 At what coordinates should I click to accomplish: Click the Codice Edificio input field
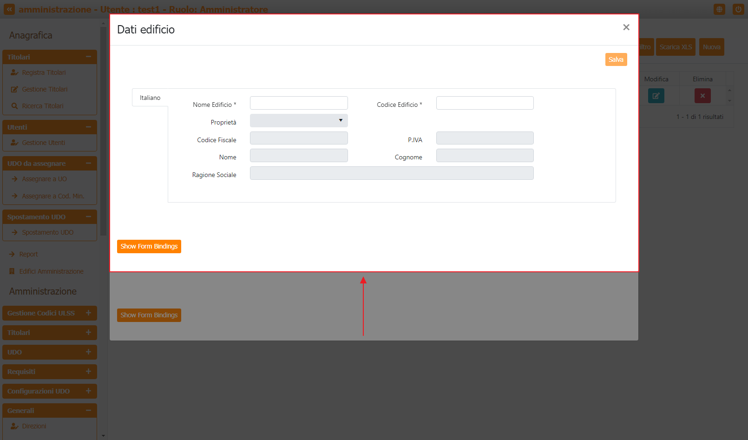pos(485,103)
